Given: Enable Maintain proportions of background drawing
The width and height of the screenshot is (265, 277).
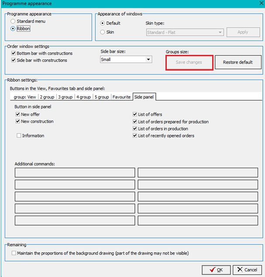Looking at the screenshot, I should [14, 253].
